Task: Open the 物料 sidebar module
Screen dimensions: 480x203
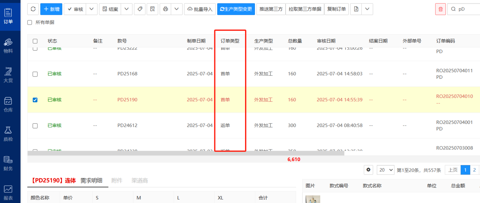Action: [8, 46]
